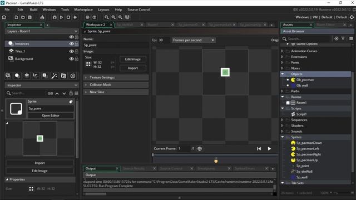Click Inspector panel Edit Image button
The height and width of the screenshot is (200, 356).
[39, 171]
